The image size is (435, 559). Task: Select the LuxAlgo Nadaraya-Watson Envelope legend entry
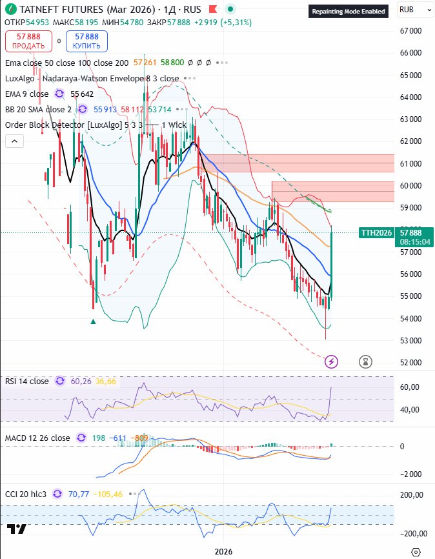pyautogui.click(x=92, y=78)
